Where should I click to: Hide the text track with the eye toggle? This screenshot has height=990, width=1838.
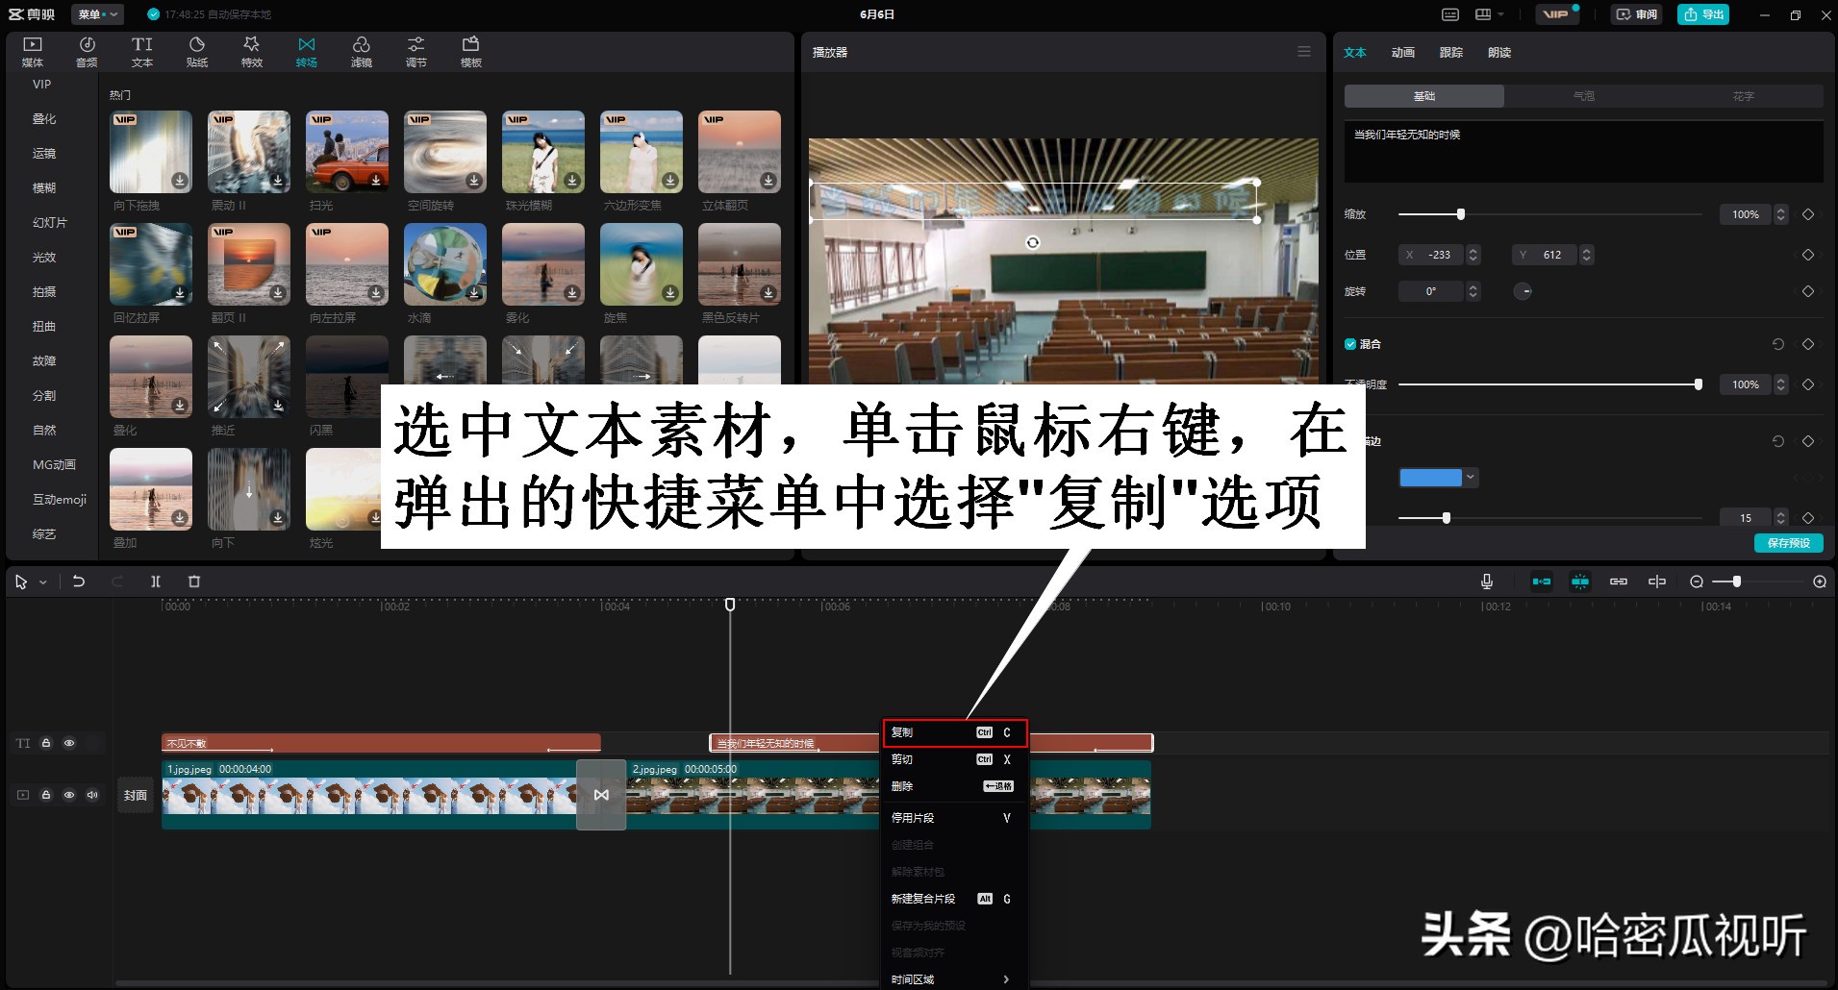click(x=69, y=742)
